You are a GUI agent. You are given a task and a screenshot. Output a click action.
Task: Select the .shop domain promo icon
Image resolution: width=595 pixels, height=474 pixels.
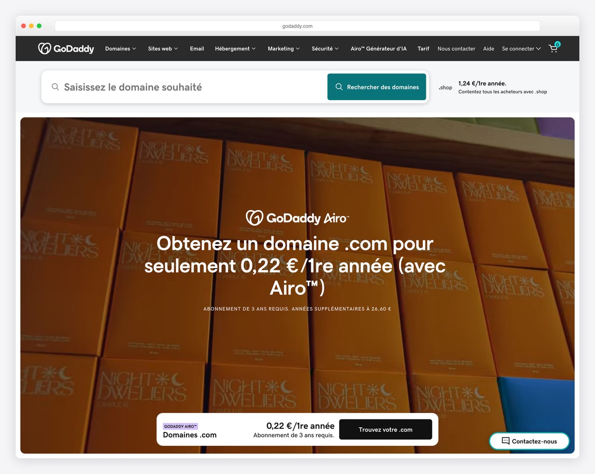pyautogui.click(x=445, y=87)
